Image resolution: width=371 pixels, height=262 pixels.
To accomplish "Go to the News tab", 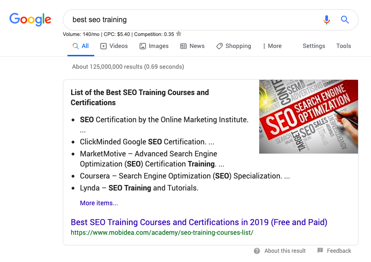I will pos(192,46).
